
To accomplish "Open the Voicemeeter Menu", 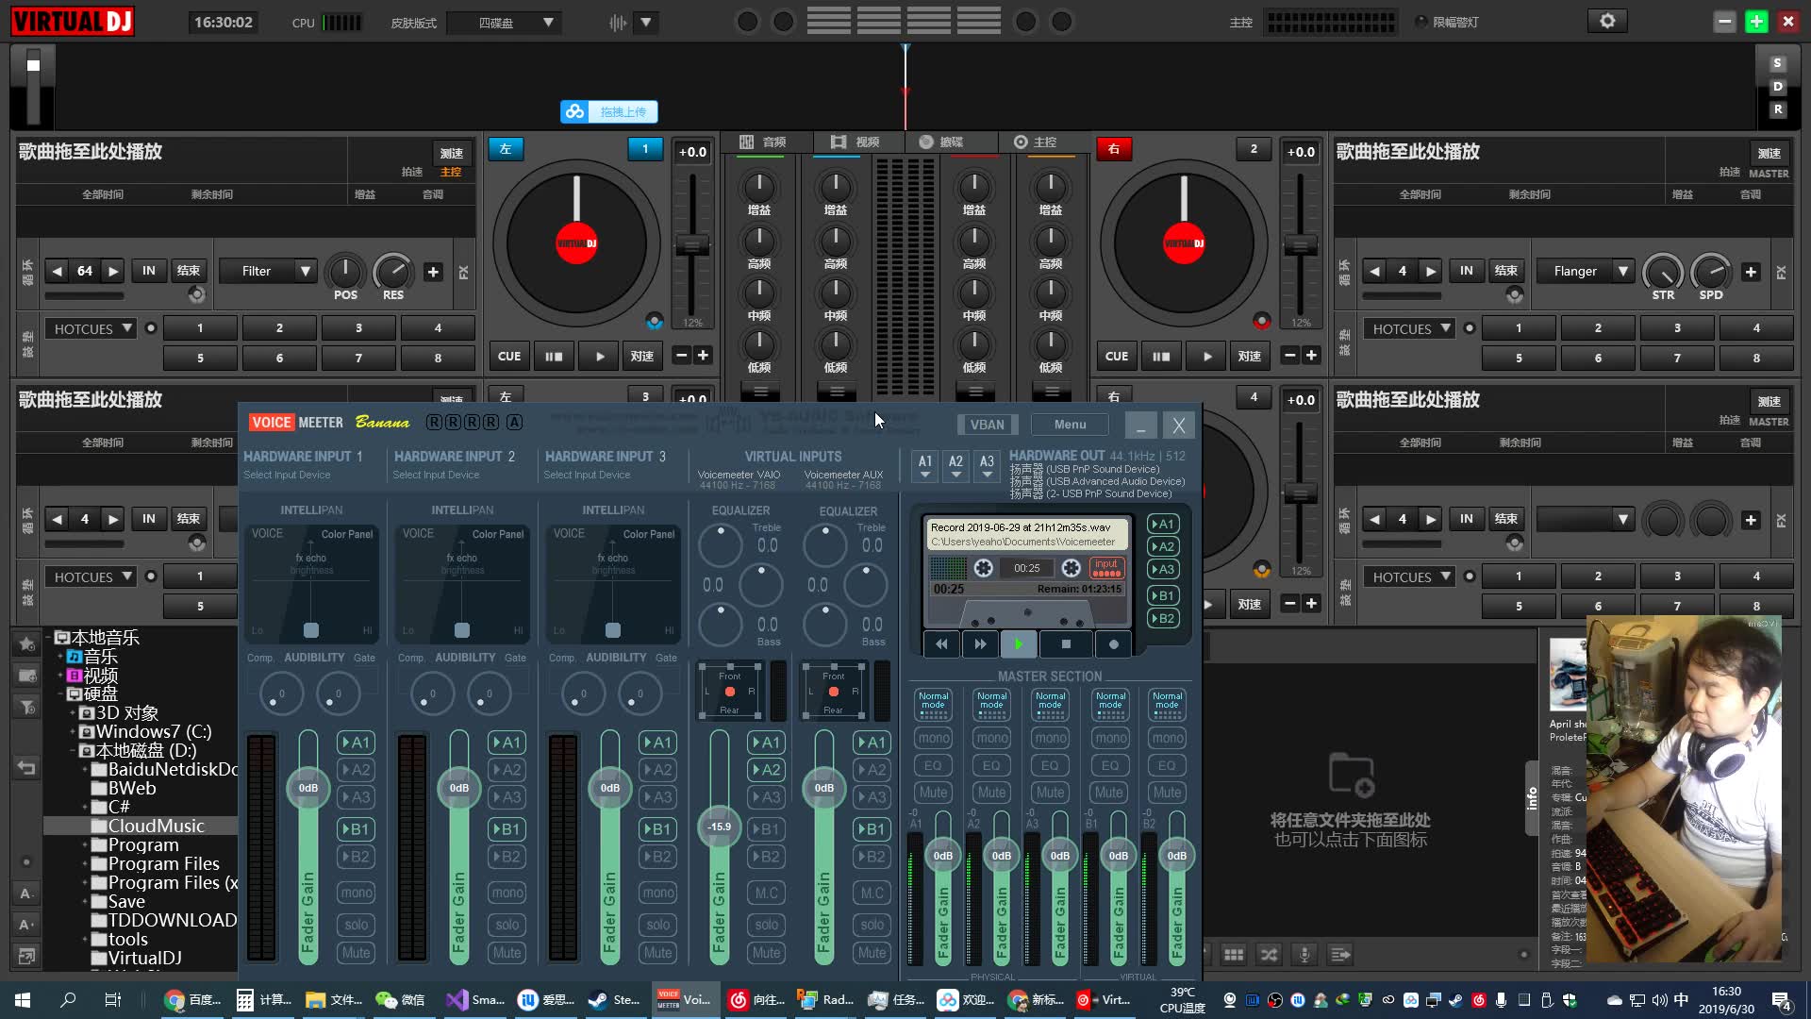I will (1070, 425).
